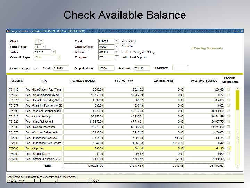The width and height of the screenshot is (250, 188).
Task: Click the Available Balance column header
Action: pyautogui.click(x=204, y=81)
